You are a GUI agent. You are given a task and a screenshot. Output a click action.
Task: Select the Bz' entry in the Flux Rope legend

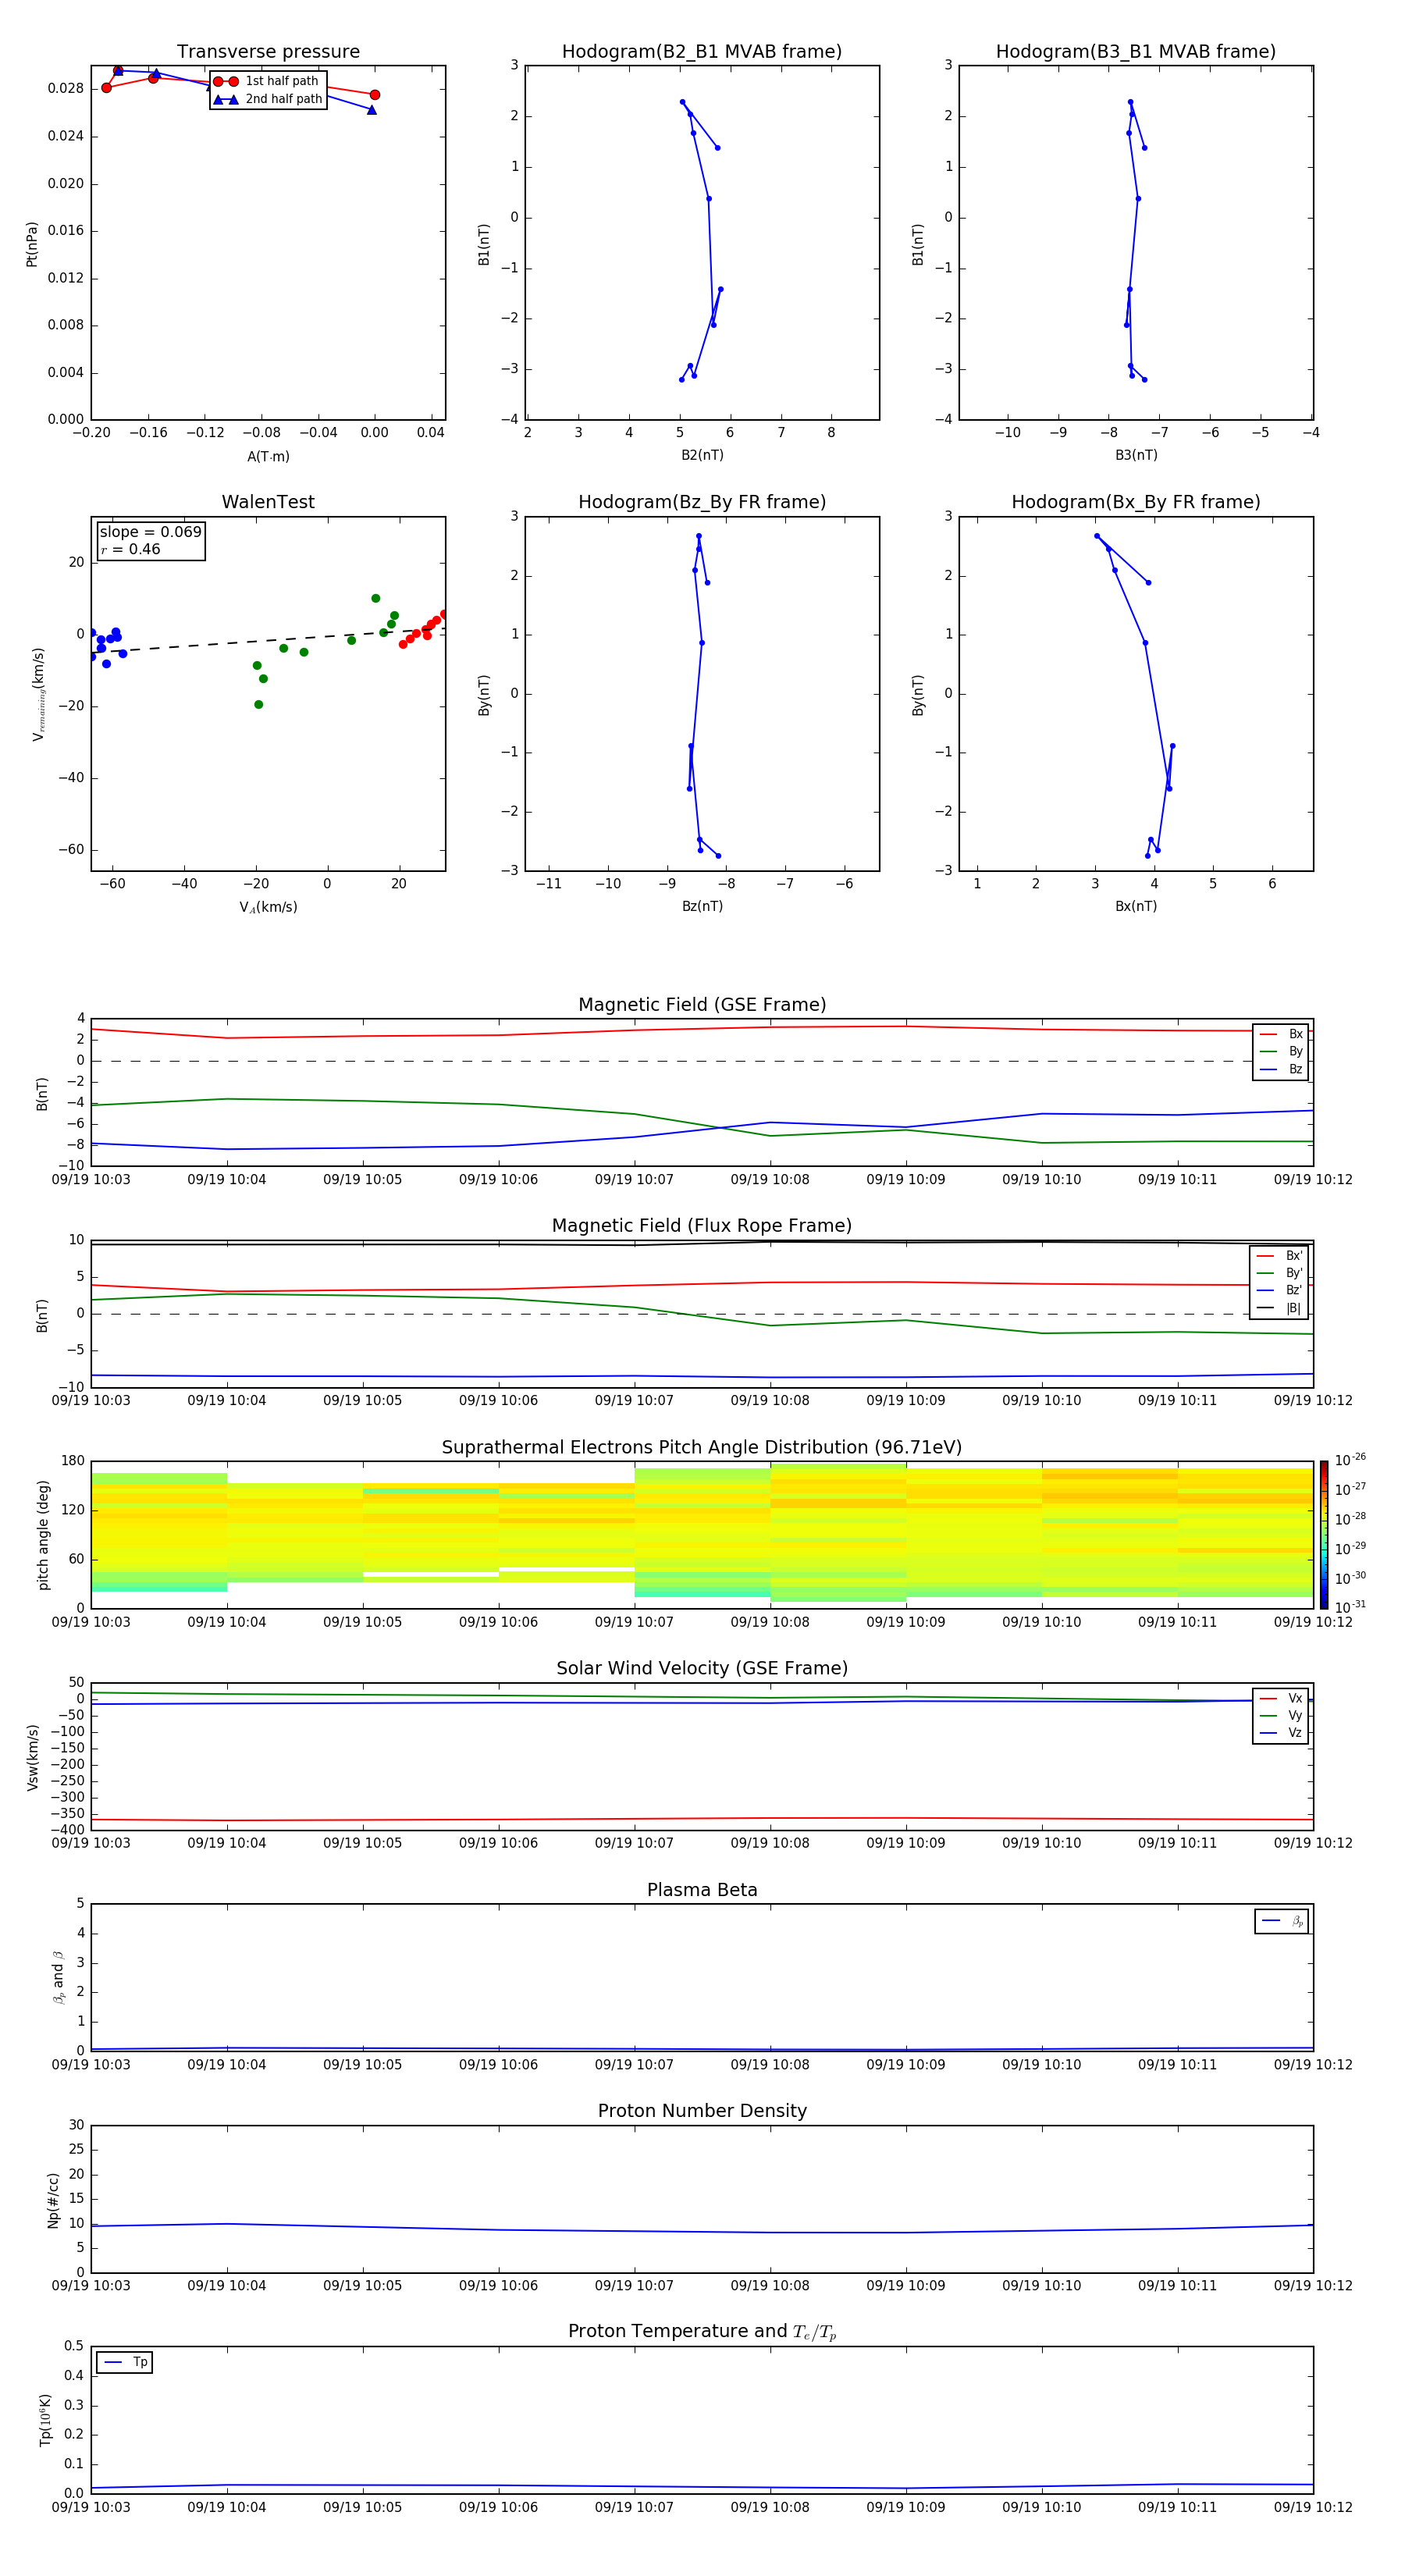pyautogui.click(x=1279, y=1290)
